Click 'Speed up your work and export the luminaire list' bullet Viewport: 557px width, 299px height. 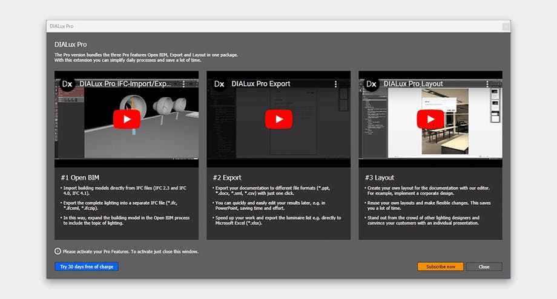coord(278,220)
